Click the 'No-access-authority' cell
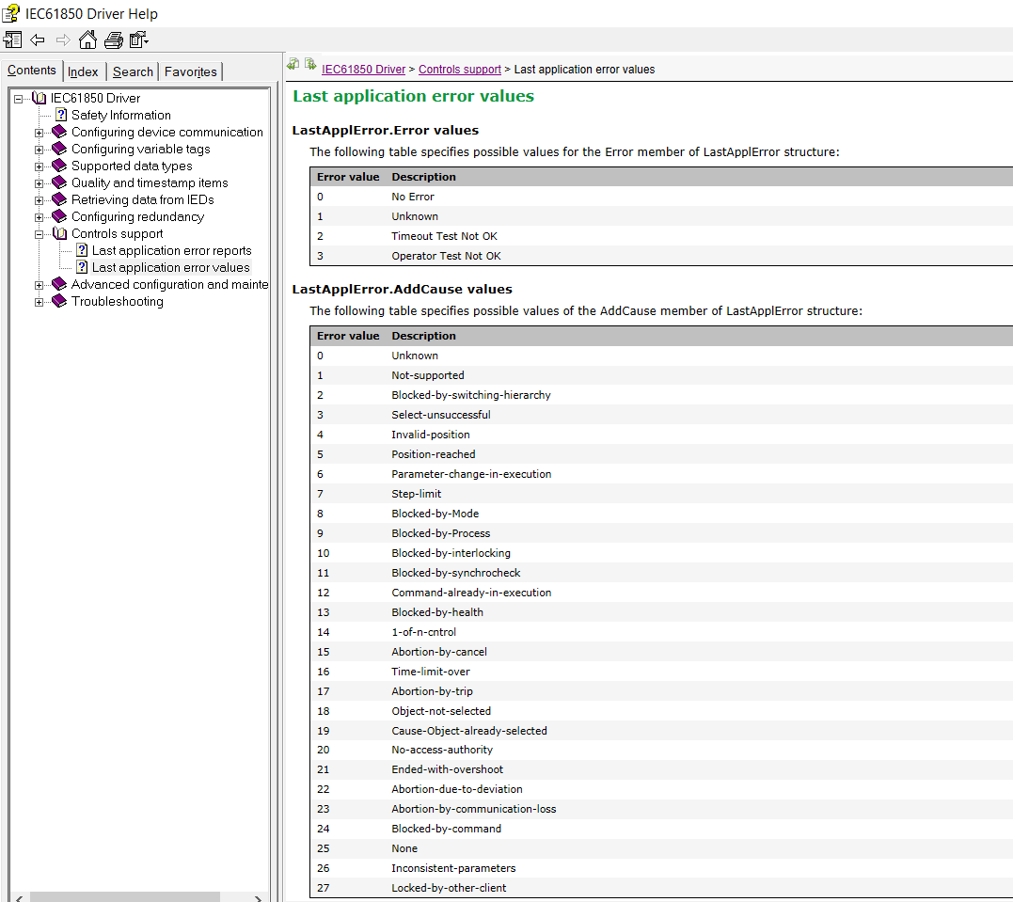The width and height of the screenshot is (1013, 902). 442,750
